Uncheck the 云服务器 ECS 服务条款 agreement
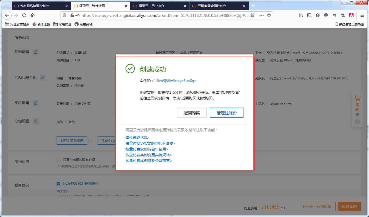 point(58,183)
